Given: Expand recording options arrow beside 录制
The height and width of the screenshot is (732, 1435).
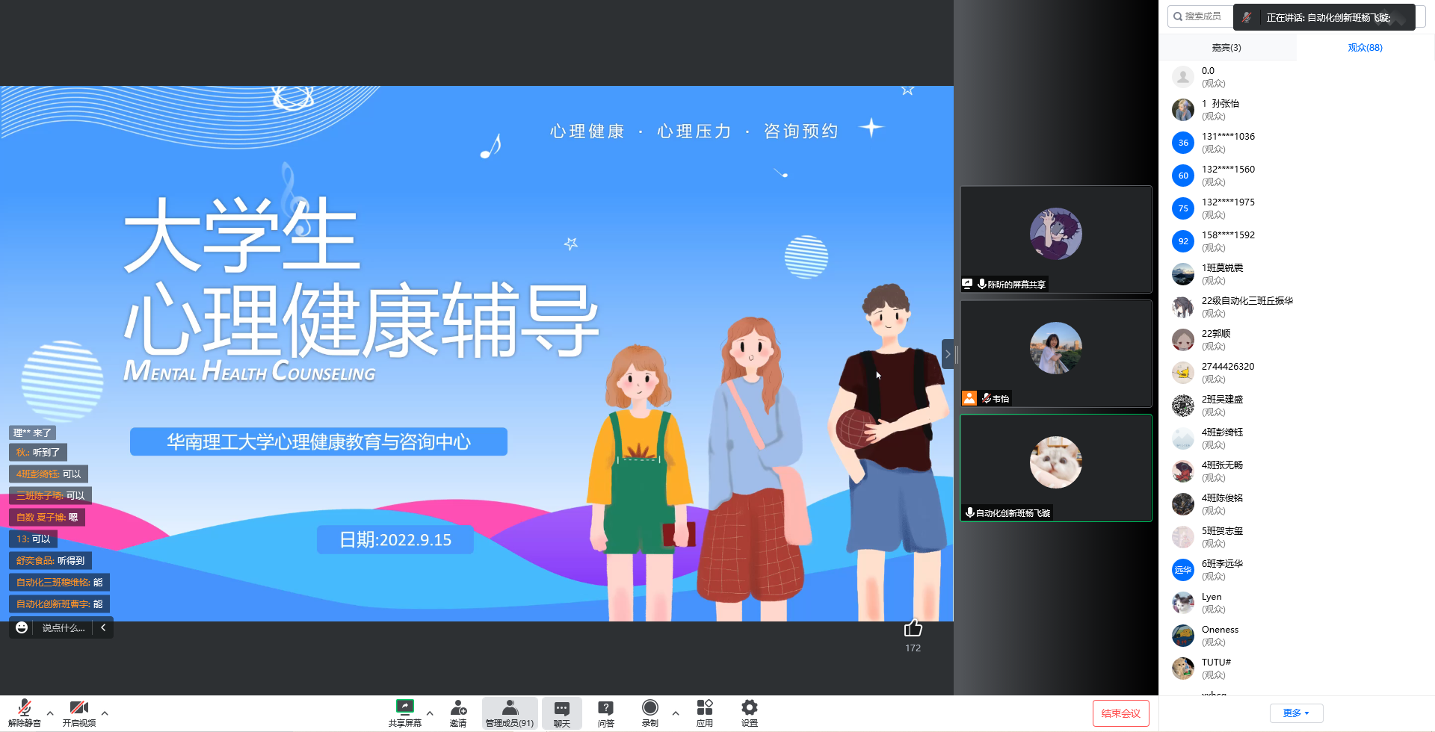Looking at the screenshot, I should click(676, 713).
